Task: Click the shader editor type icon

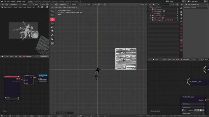Action: (150, 60)
